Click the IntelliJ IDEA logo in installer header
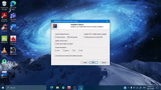 (x=55, y=26)
